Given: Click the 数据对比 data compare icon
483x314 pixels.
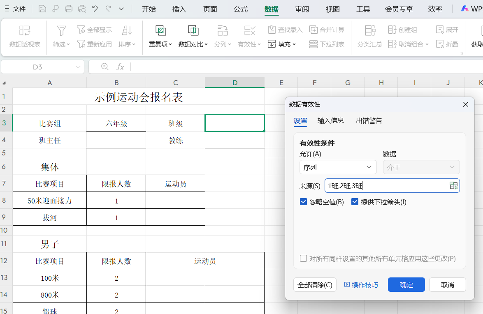Looking at the screenshot, I should (193, 30).
